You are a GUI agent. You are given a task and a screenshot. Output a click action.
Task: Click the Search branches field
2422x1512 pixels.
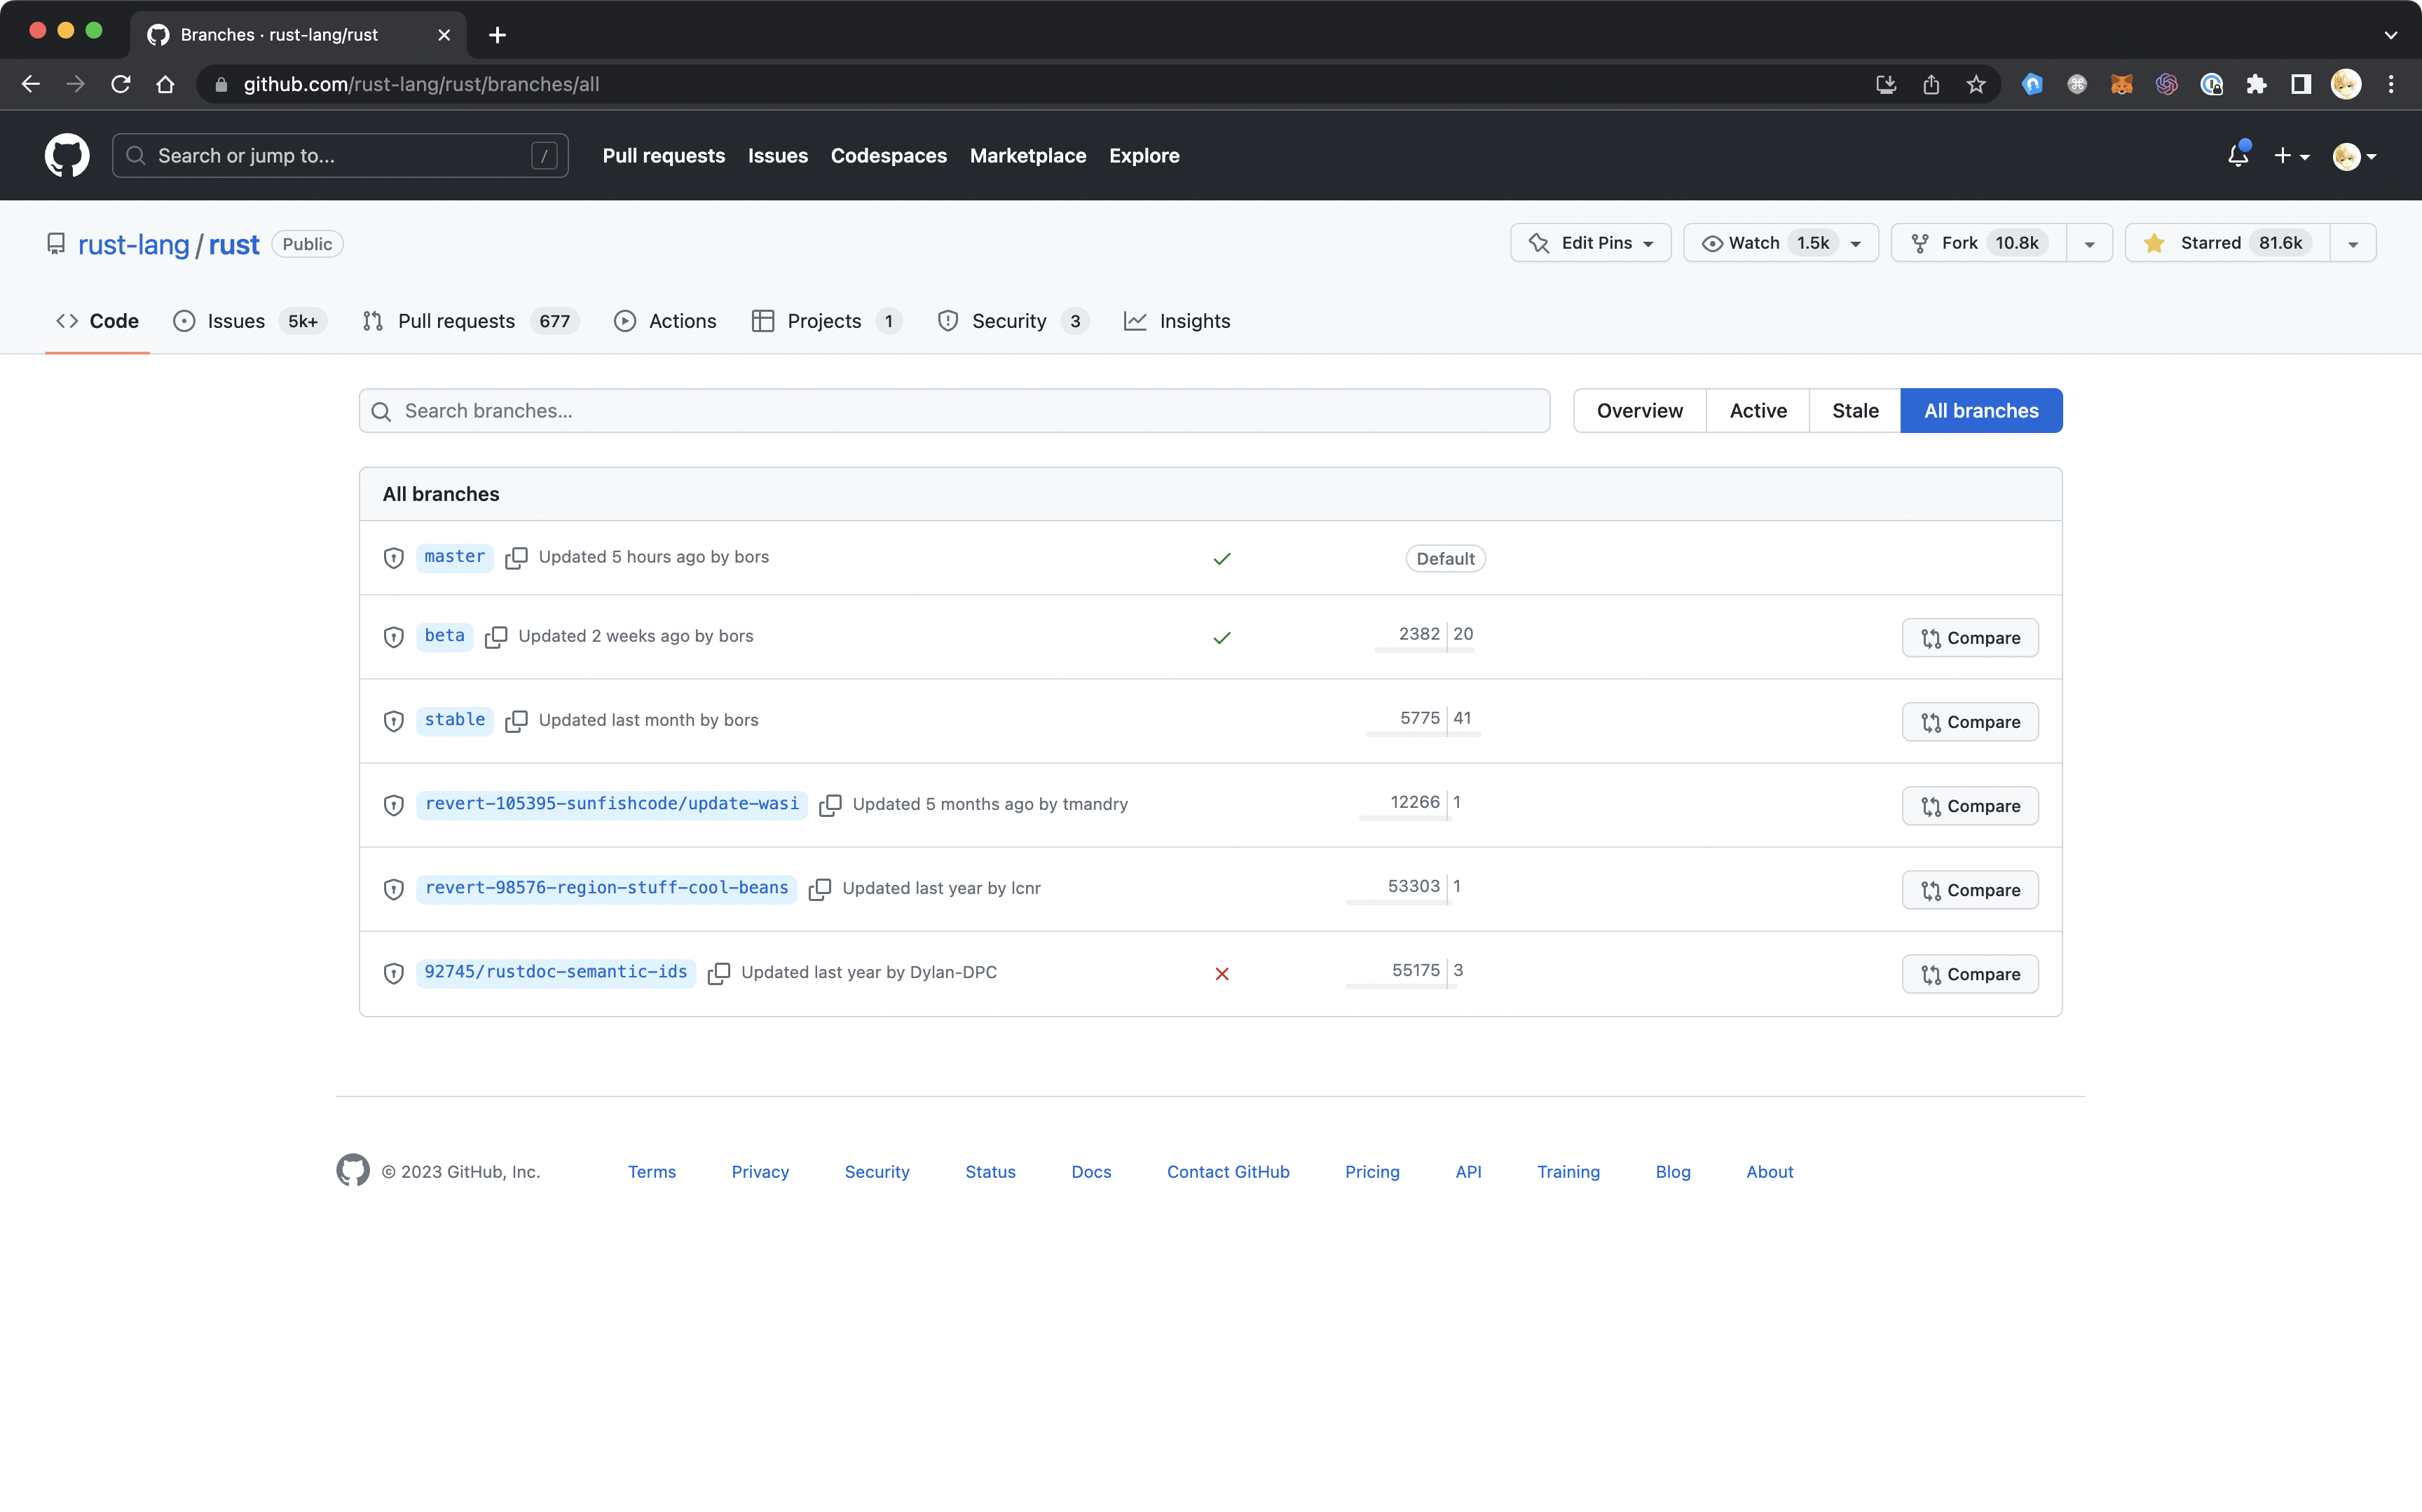[954, 411]
